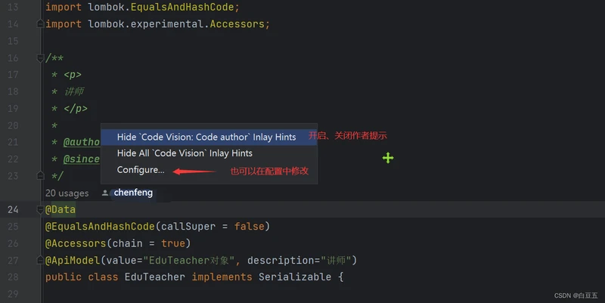Collapse the import block fold marker on line 14

pyautogui.click(x=40, y=24)
